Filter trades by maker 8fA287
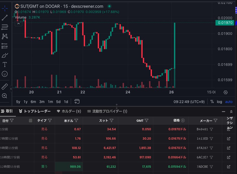The height and width of the screenshot is (174, 237). pos(211,148)
